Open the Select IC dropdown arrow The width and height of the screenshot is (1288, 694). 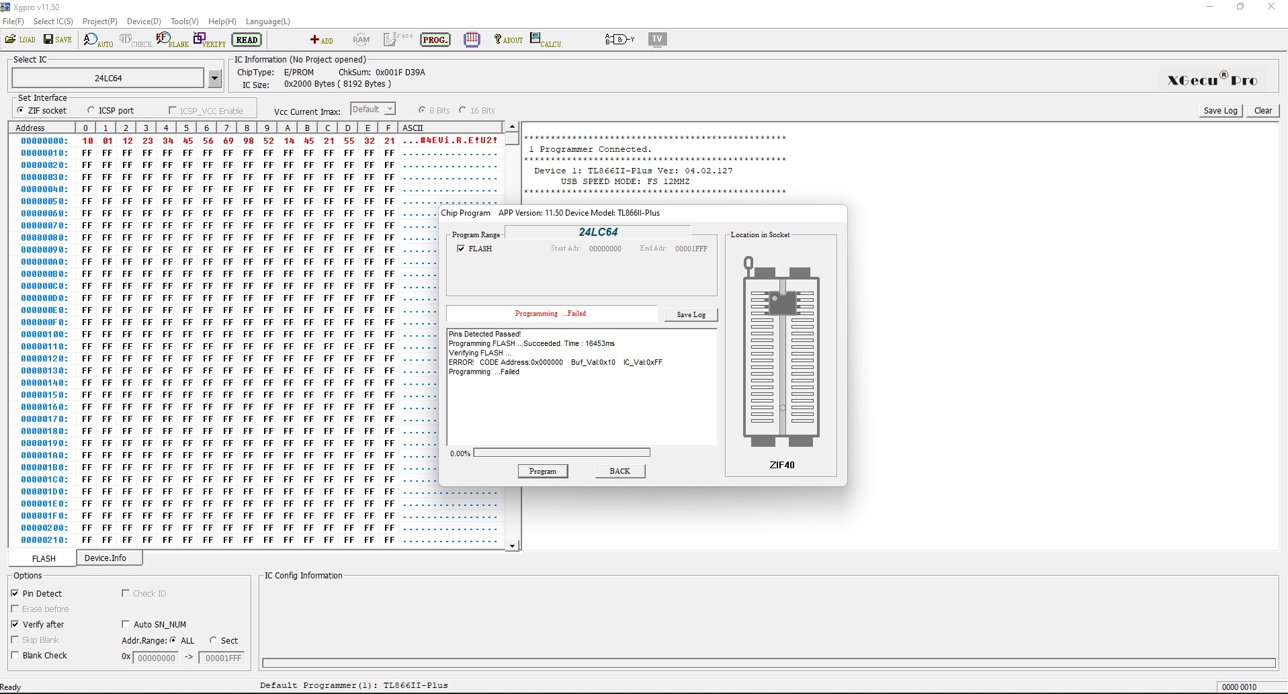(214, 79)
